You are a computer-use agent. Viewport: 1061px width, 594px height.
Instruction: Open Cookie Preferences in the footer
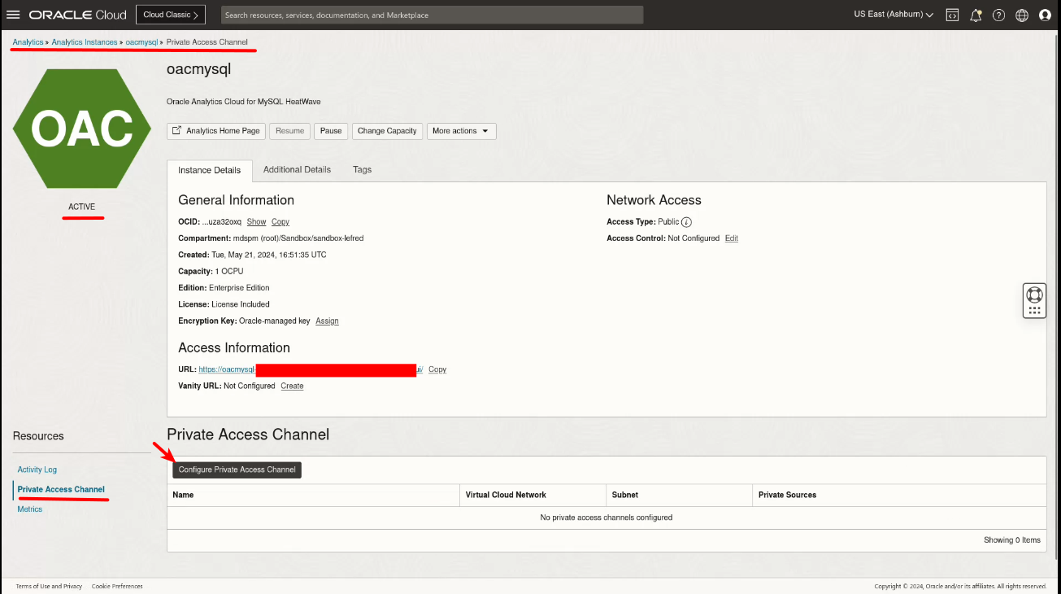[117, 586]
